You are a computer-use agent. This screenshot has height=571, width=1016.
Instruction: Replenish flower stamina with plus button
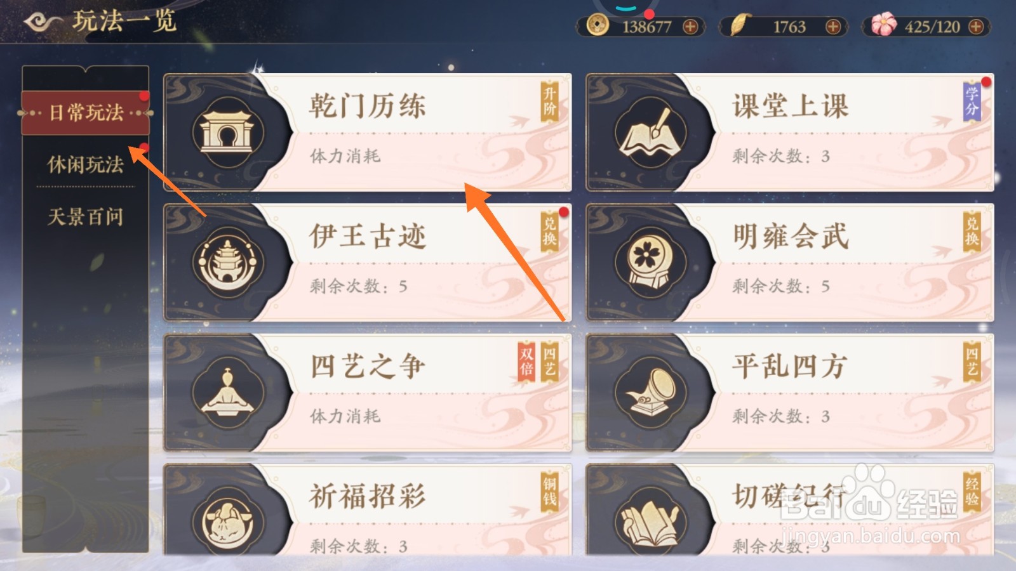click(976, 27)
